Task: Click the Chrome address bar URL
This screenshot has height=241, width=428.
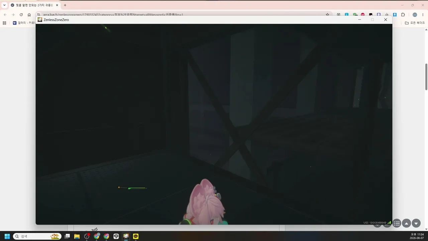Action: point(113,15)
